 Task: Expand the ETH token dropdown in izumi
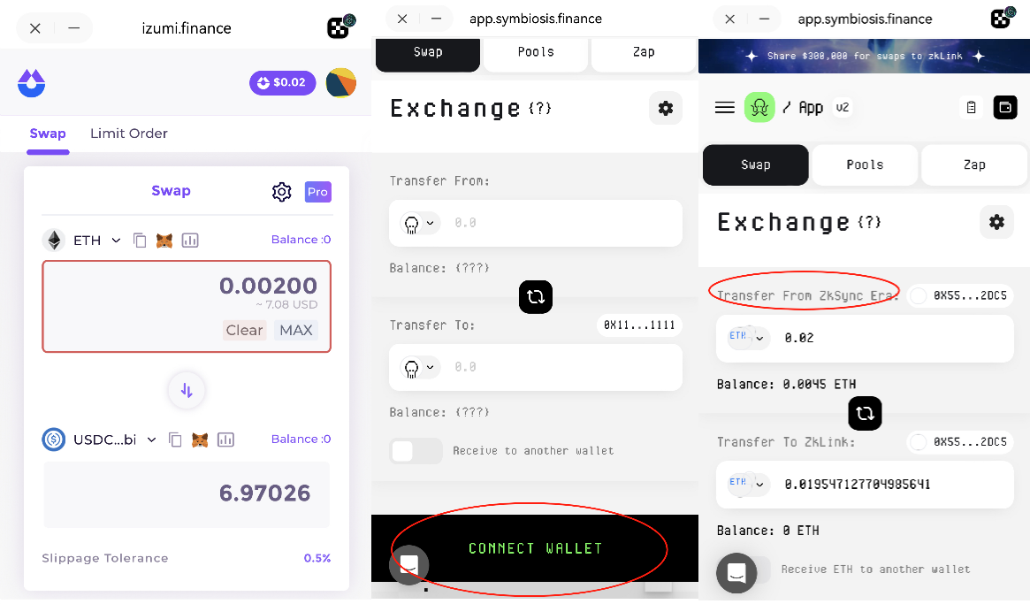(x=116, y=241)
